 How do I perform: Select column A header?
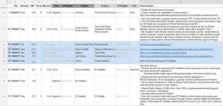pos(9,2)
